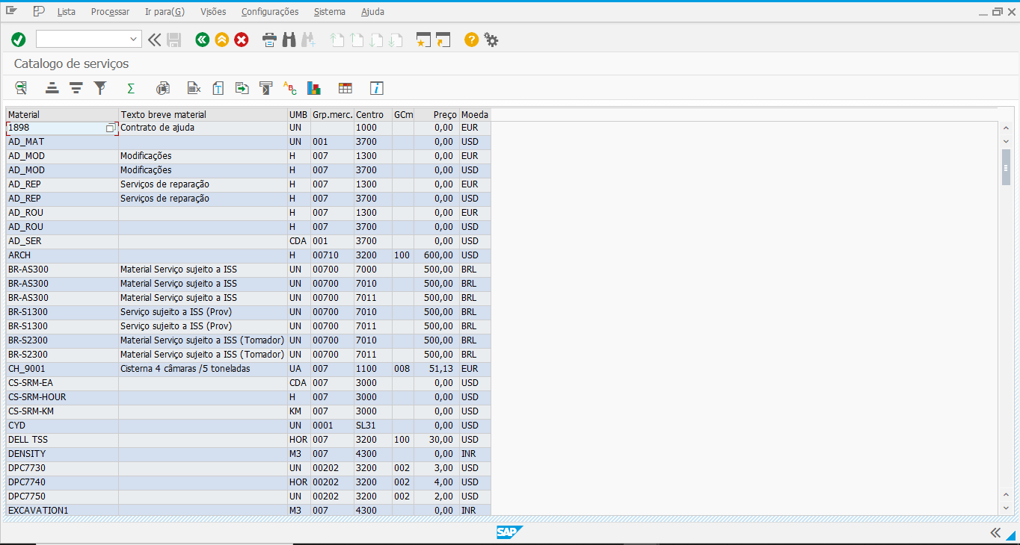Open the Ajuda menu
The width and height of the screenshot is (1020, 545).
click(373, 12)
